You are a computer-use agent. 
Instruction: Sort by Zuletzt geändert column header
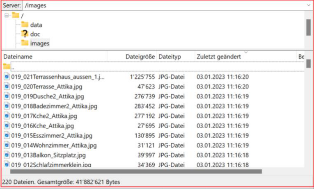[x=245, y=57]
